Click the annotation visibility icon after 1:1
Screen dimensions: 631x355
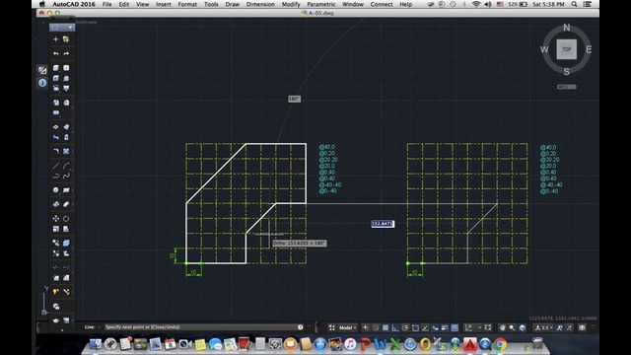click(x=559, y=327)
